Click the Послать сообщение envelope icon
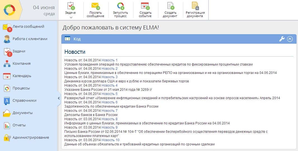 tap(96, 6)
